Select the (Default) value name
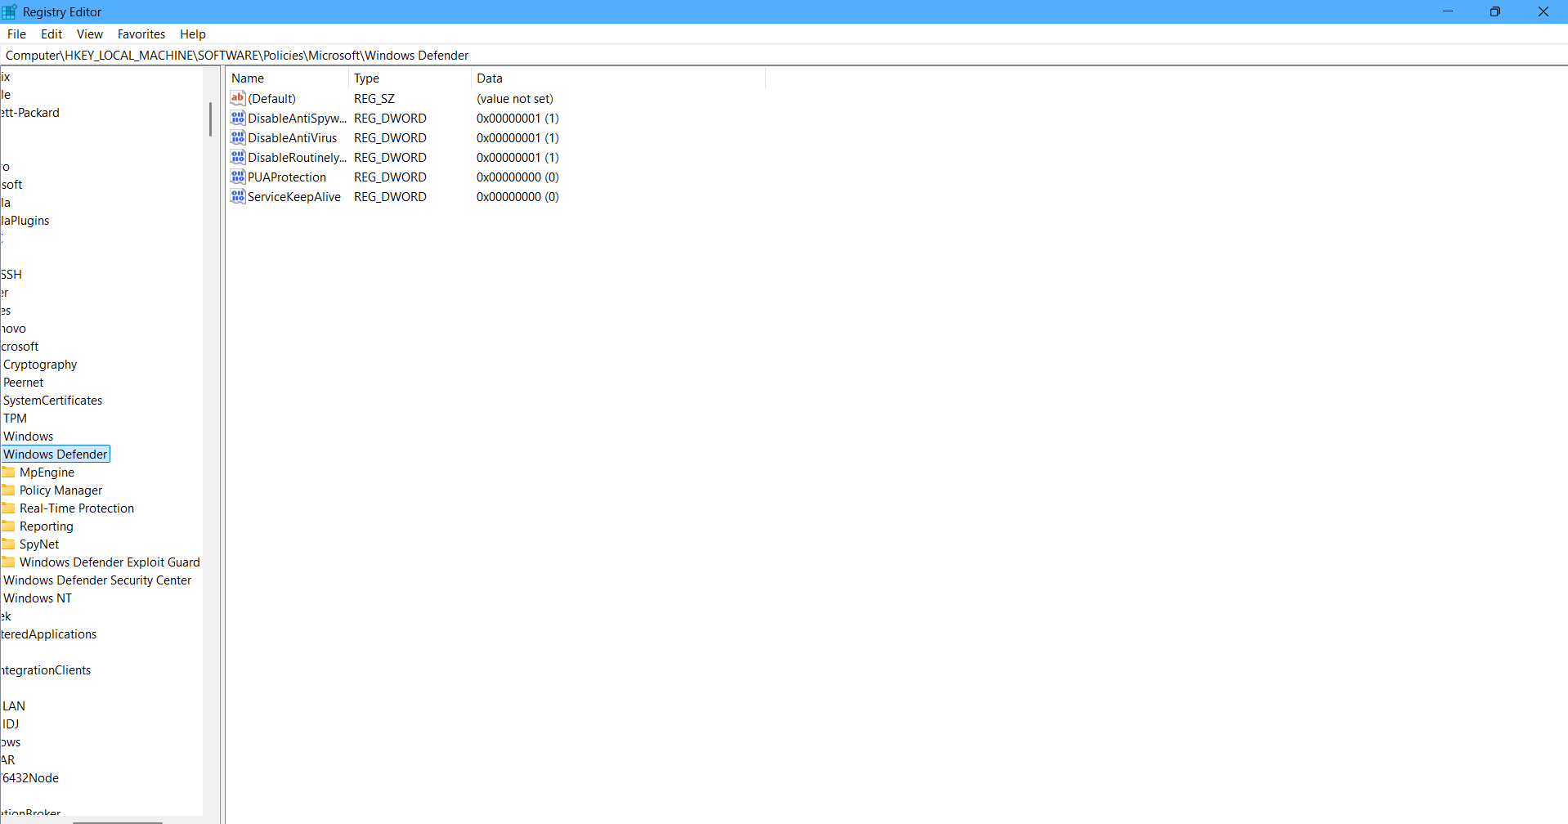 (272, 99)
